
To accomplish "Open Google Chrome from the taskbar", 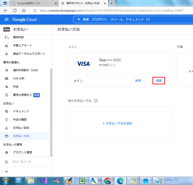I will tap(107, 181).
